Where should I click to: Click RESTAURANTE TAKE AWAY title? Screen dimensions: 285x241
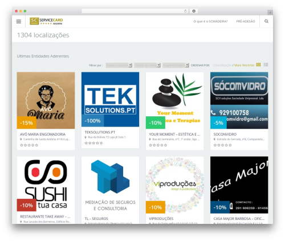(45, 217)
